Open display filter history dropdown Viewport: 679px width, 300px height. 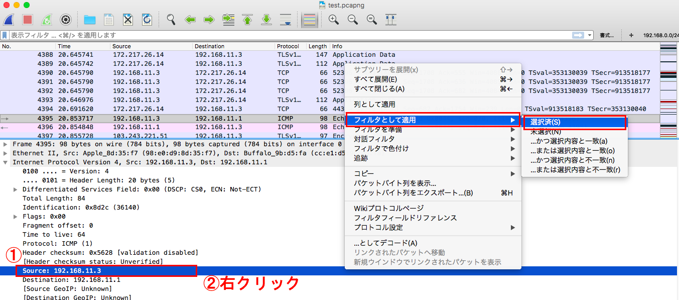(590, 36)
